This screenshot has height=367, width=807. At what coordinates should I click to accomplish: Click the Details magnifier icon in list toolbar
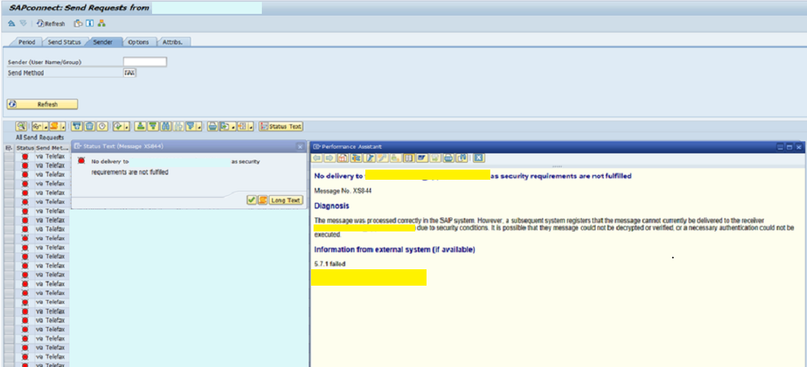point(21,126)
